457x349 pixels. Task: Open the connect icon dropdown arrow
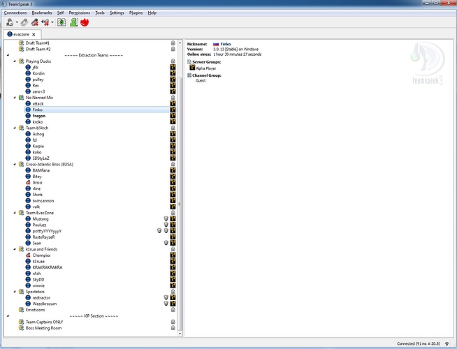(x=15, y=22)
